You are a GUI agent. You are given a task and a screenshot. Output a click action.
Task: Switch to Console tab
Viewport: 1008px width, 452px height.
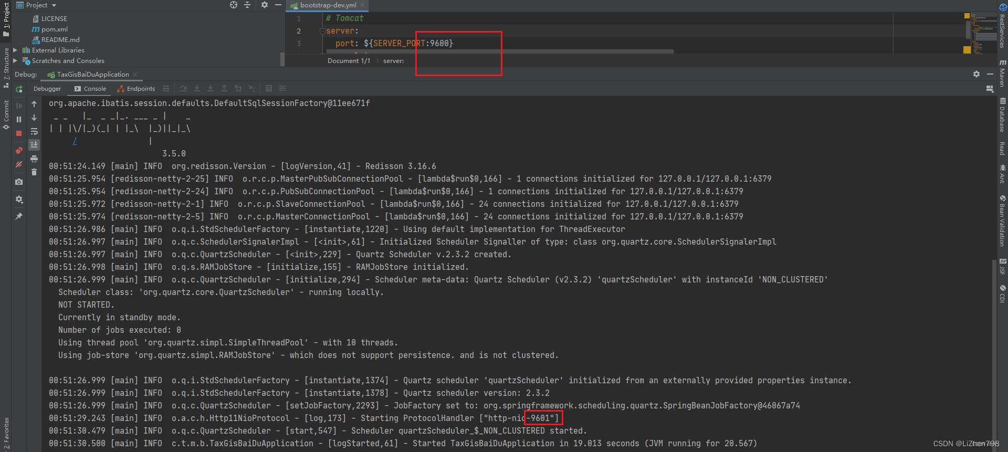[x=90, y=89]
